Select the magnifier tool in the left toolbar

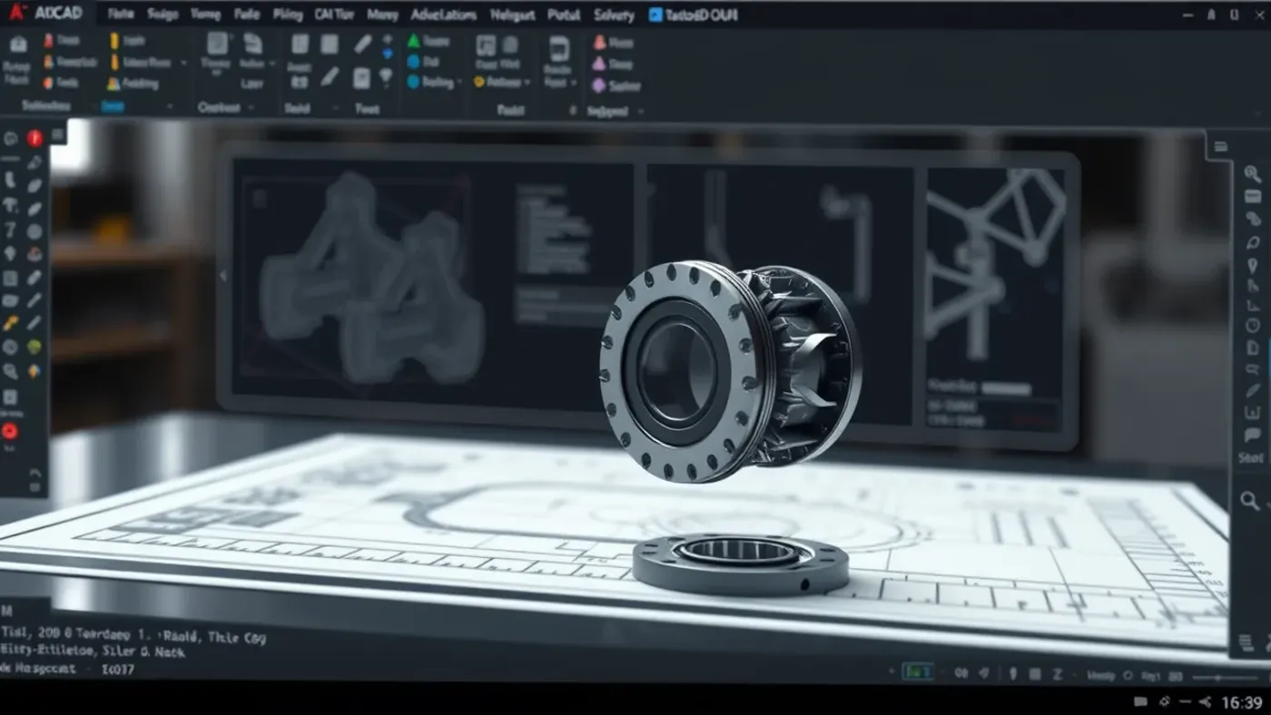pos(11,370)
